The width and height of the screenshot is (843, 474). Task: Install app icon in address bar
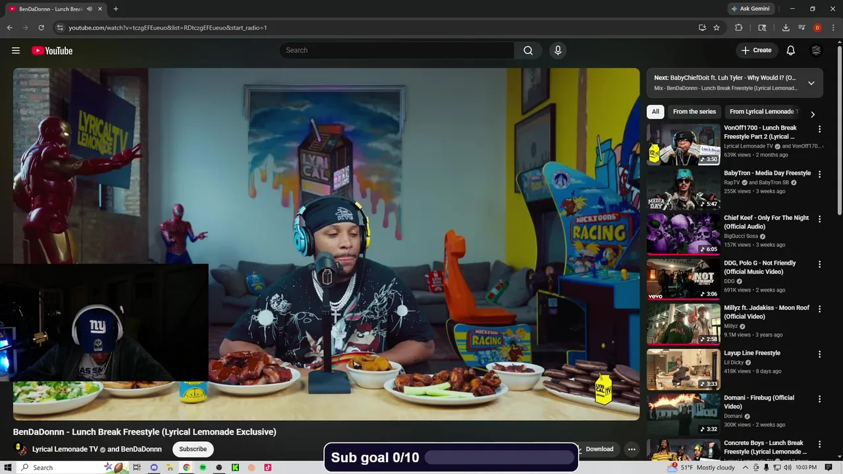702,28
